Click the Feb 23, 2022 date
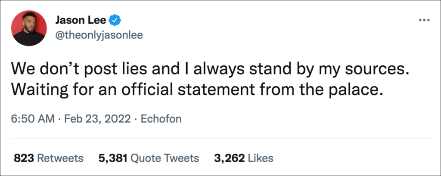441x176 pixels. [97, 119]
